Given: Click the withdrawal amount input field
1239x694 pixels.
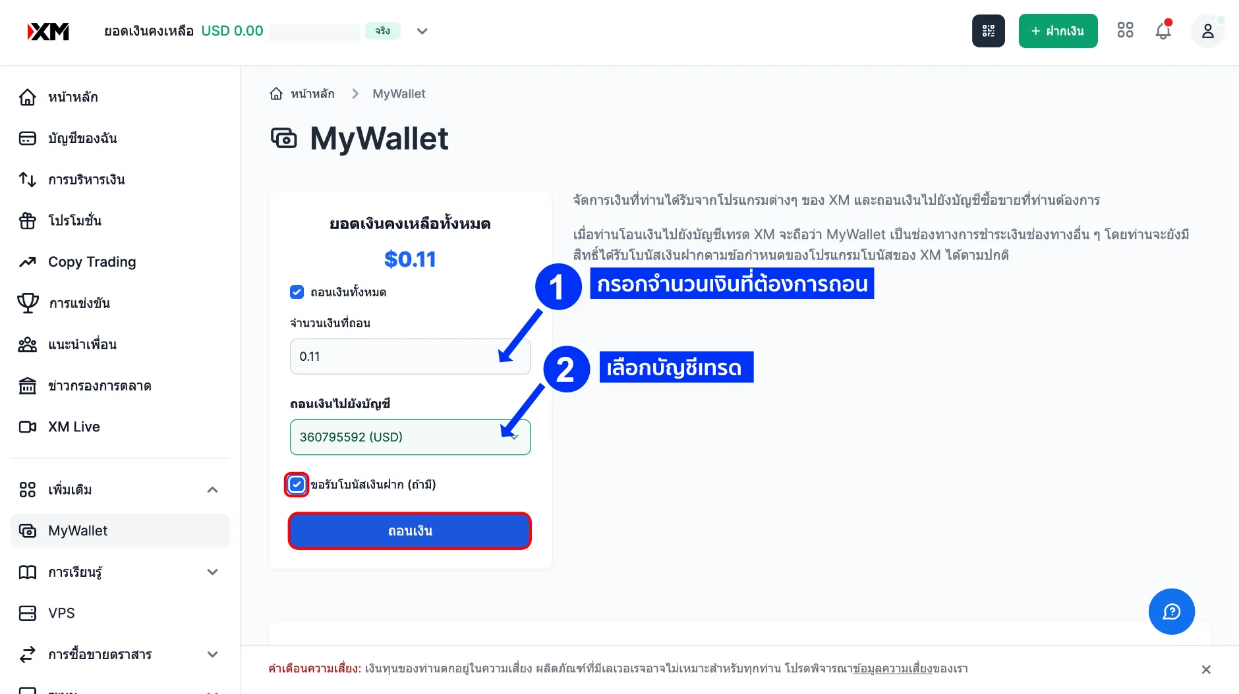Looking at the screenshot, I should coord(410,356).
